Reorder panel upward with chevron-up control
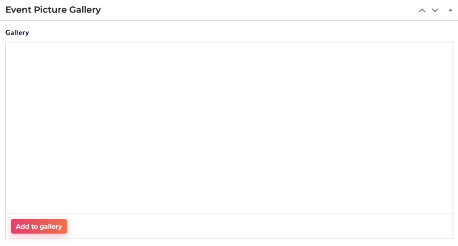The image size is (458, 246). tap(422, 10)
